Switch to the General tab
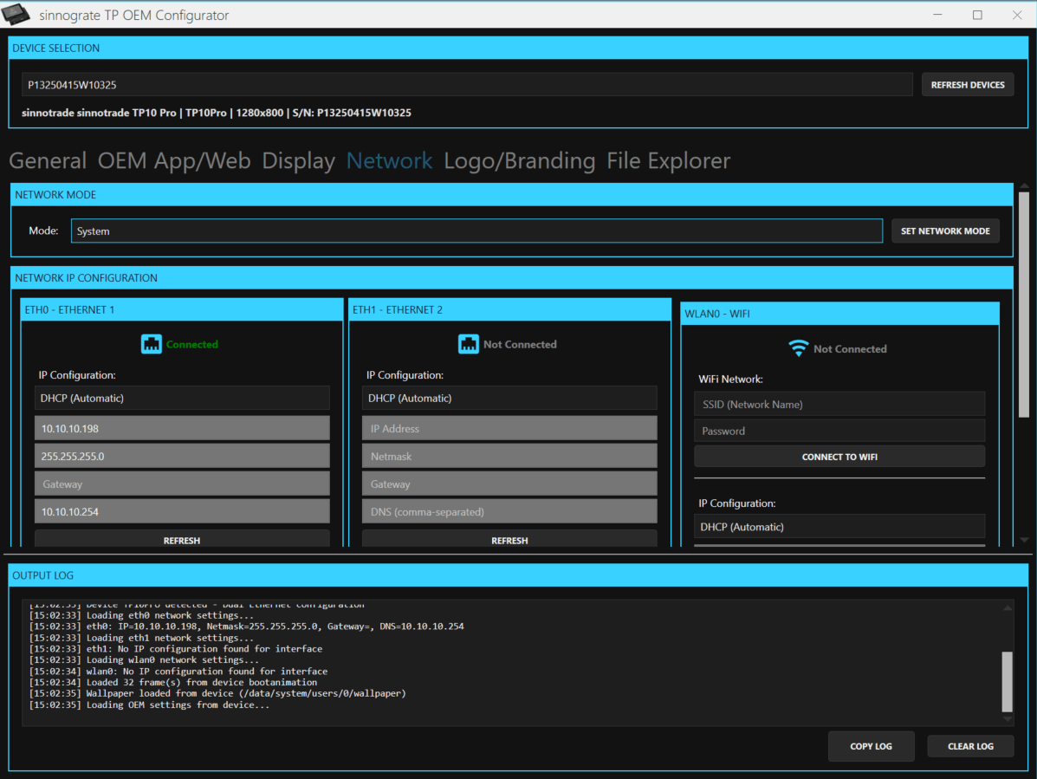1037x779 pixels. click(x=48, y=161)
